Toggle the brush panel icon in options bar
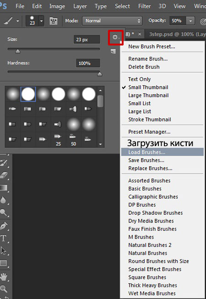Screen dimensions: 206x299 tap(54, 21)
